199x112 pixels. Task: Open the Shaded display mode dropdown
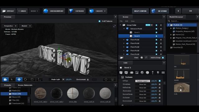pos(25,26)
